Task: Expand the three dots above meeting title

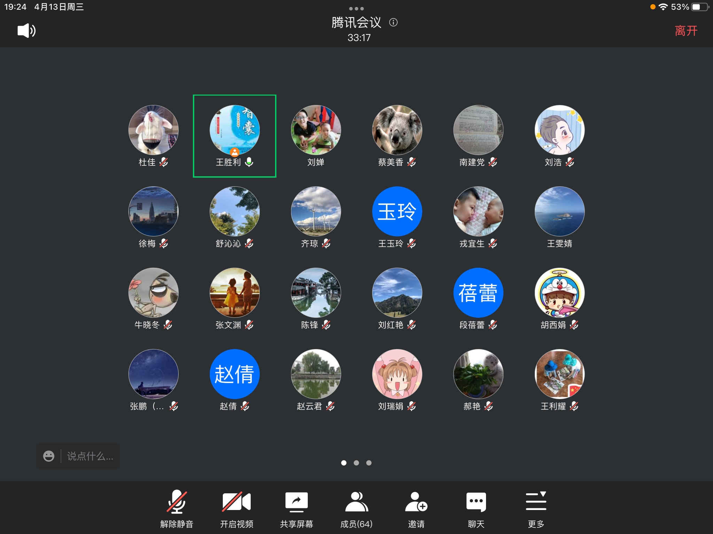Action: (x=356, y=8)
